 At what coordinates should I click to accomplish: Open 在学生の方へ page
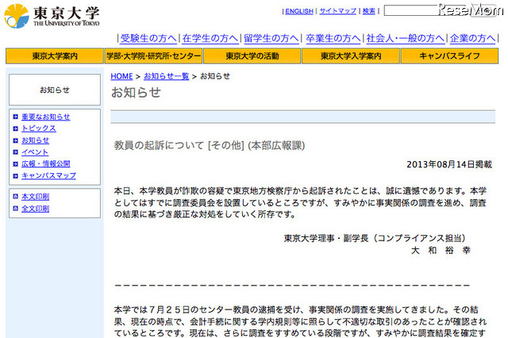(210, 38)
